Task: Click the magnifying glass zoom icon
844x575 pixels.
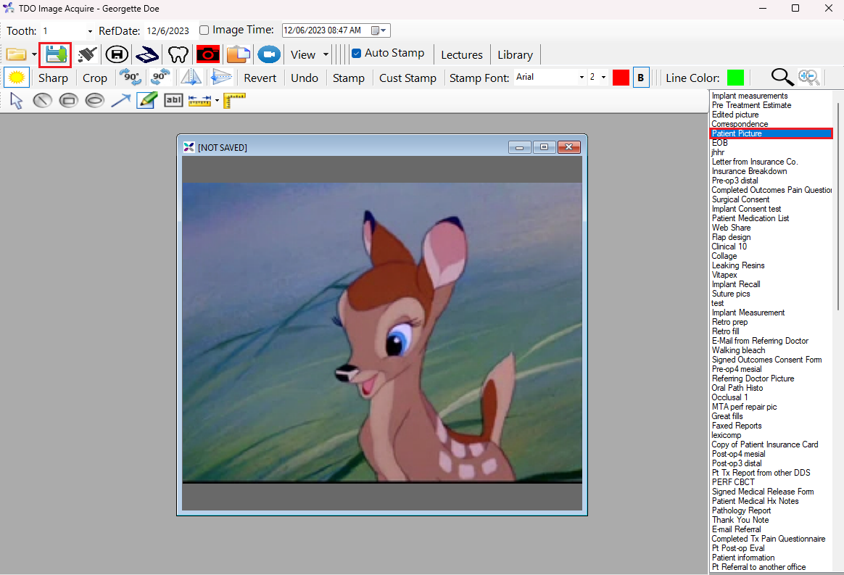Action: pyautogui.click(x=782, y=78)
